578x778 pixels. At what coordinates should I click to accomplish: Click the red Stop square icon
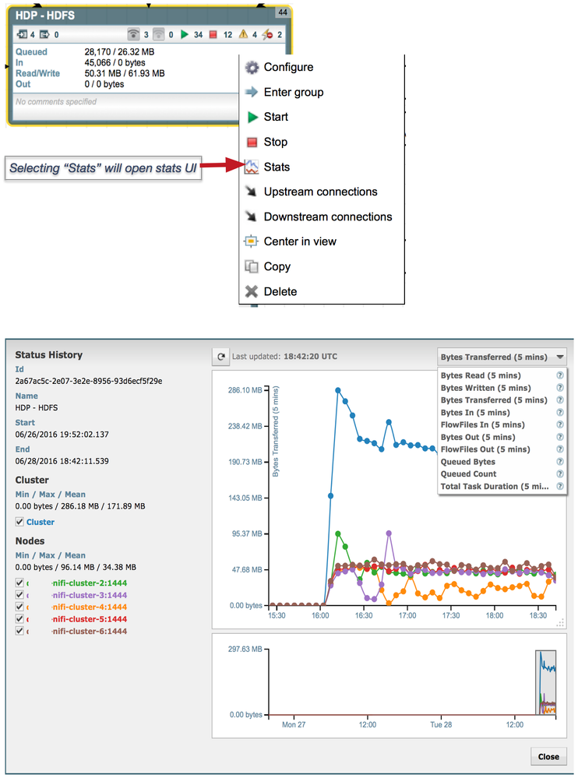(x=252, y=143)
